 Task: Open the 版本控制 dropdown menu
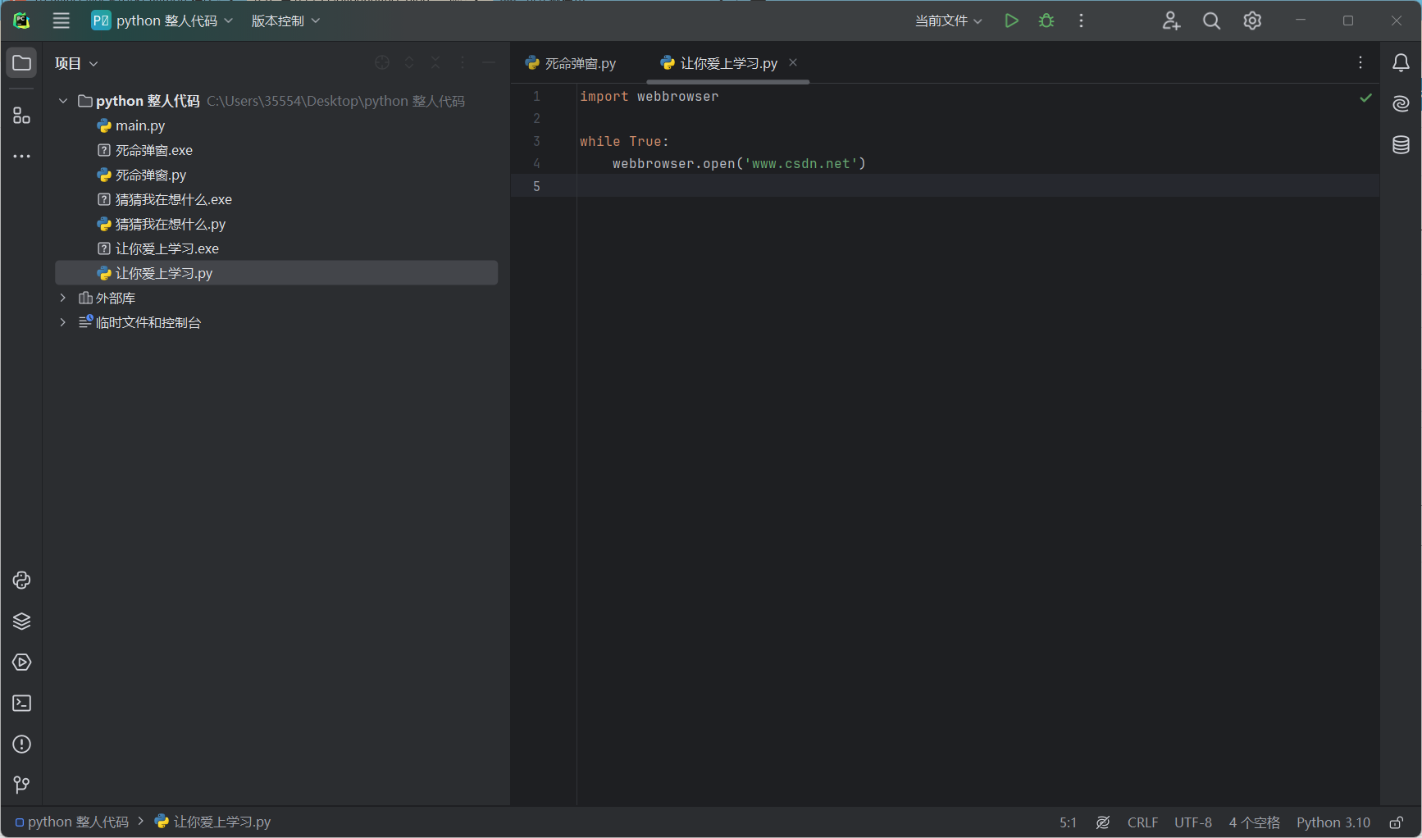(x=285, y=20)
